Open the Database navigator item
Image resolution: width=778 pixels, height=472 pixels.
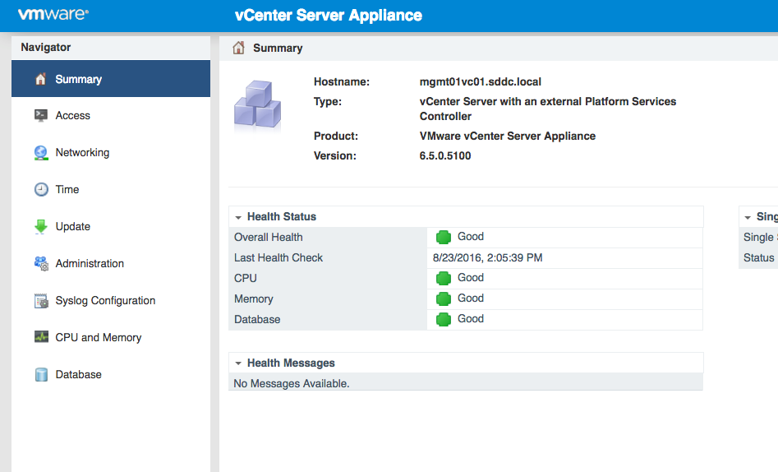[x=111, y=375]
